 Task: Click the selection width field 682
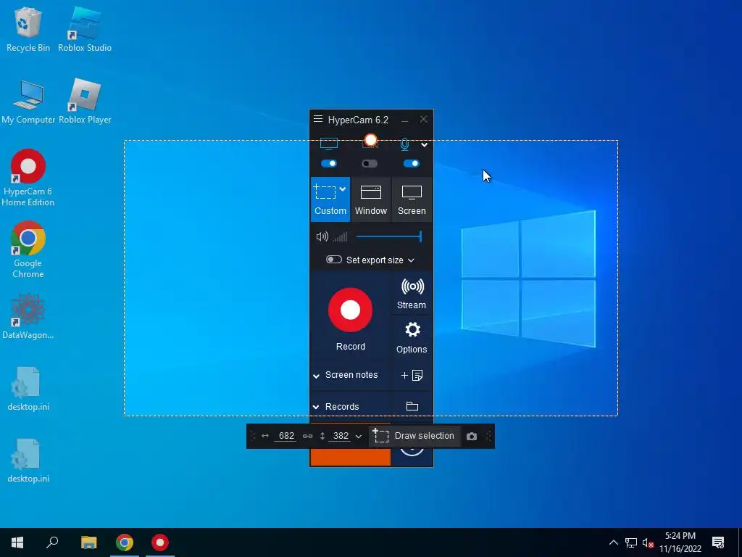[286, 436]
